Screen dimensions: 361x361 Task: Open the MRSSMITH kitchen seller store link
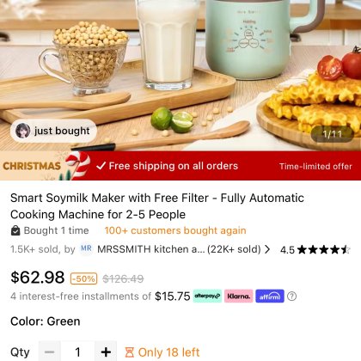(x=179, y=249)
